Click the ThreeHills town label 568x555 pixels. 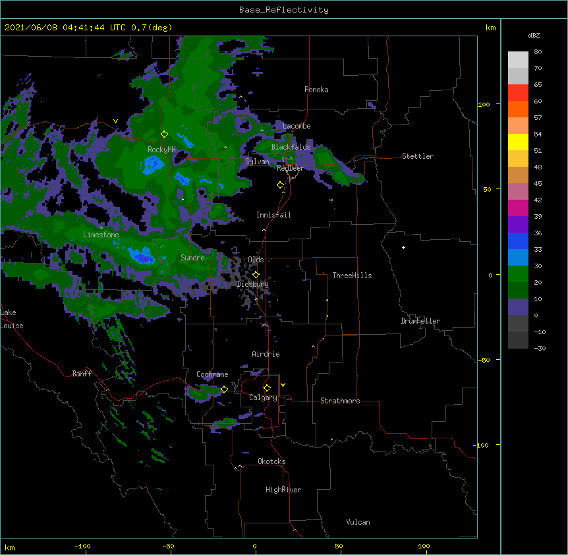352,276
